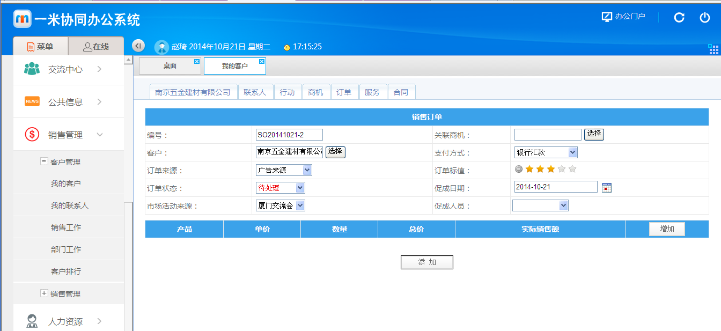Click the power logout icon
Viewport: 721px width, 331px height.
click(x=705, y=17)
